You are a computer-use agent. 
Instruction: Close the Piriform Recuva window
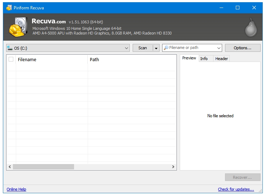pos(254,8)
